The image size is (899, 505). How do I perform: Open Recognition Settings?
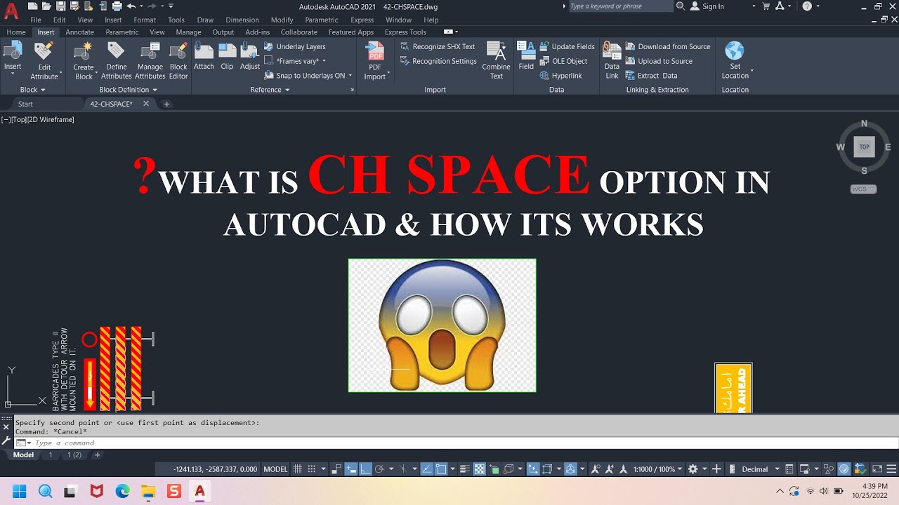point(438,61)
